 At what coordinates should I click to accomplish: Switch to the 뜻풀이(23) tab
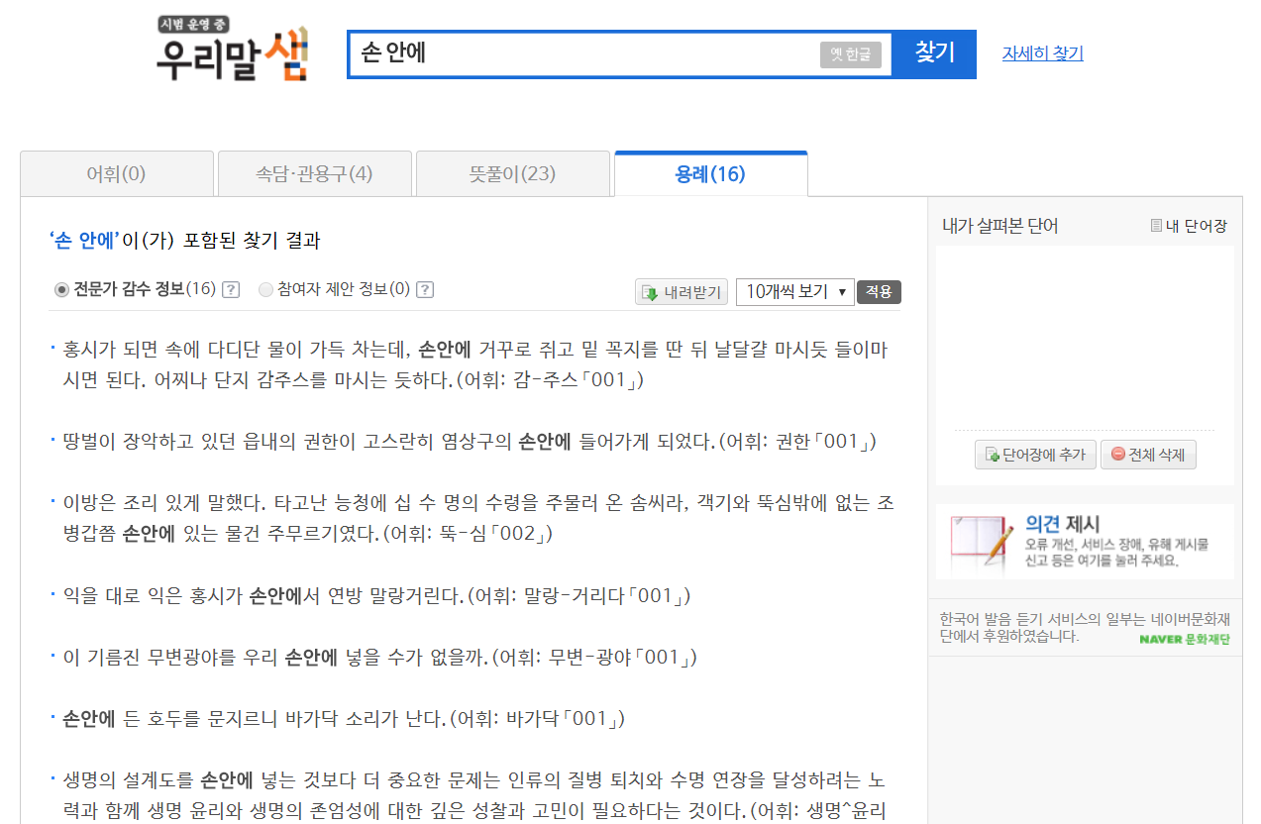pos(512,173)
